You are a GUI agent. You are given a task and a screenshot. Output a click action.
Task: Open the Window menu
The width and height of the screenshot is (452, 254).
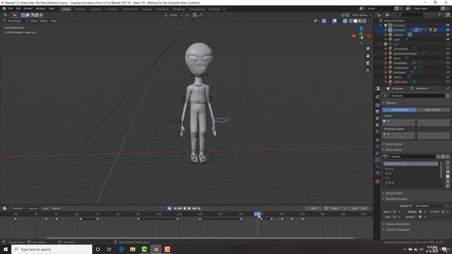tap(40, 8)
